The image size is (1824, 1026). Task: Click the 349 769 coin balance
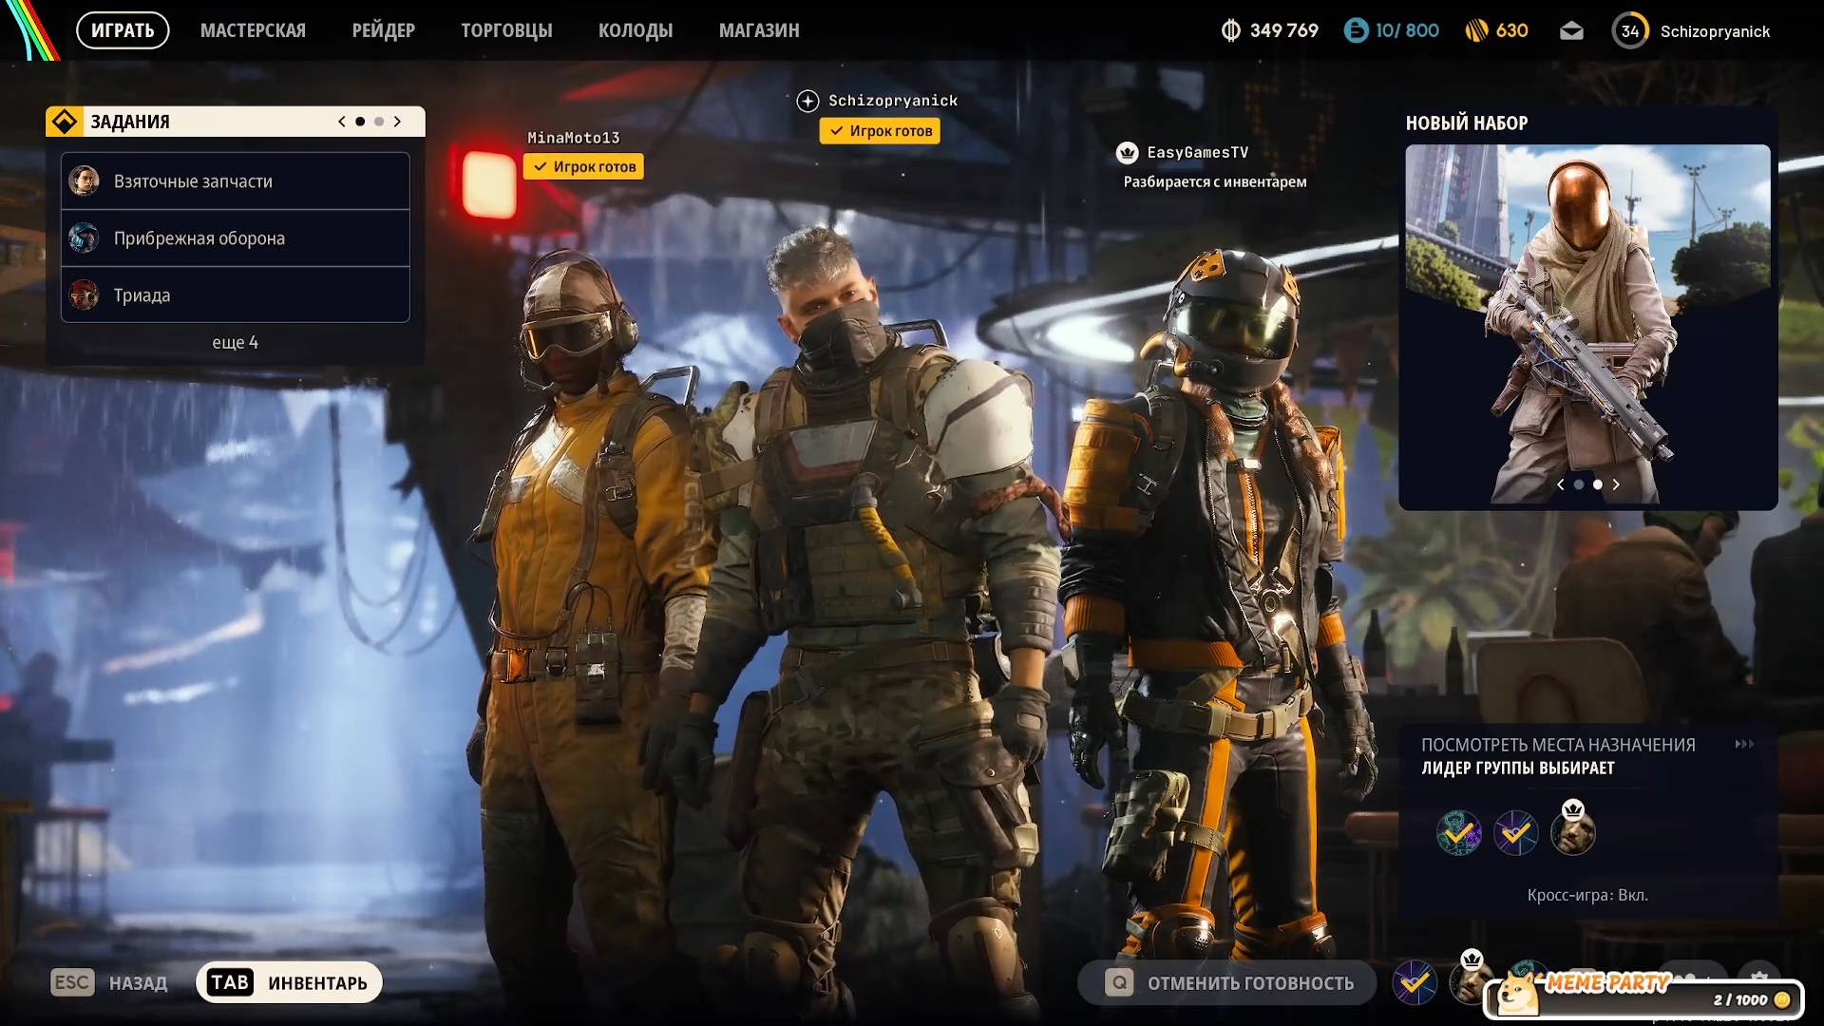[1283, 30]
